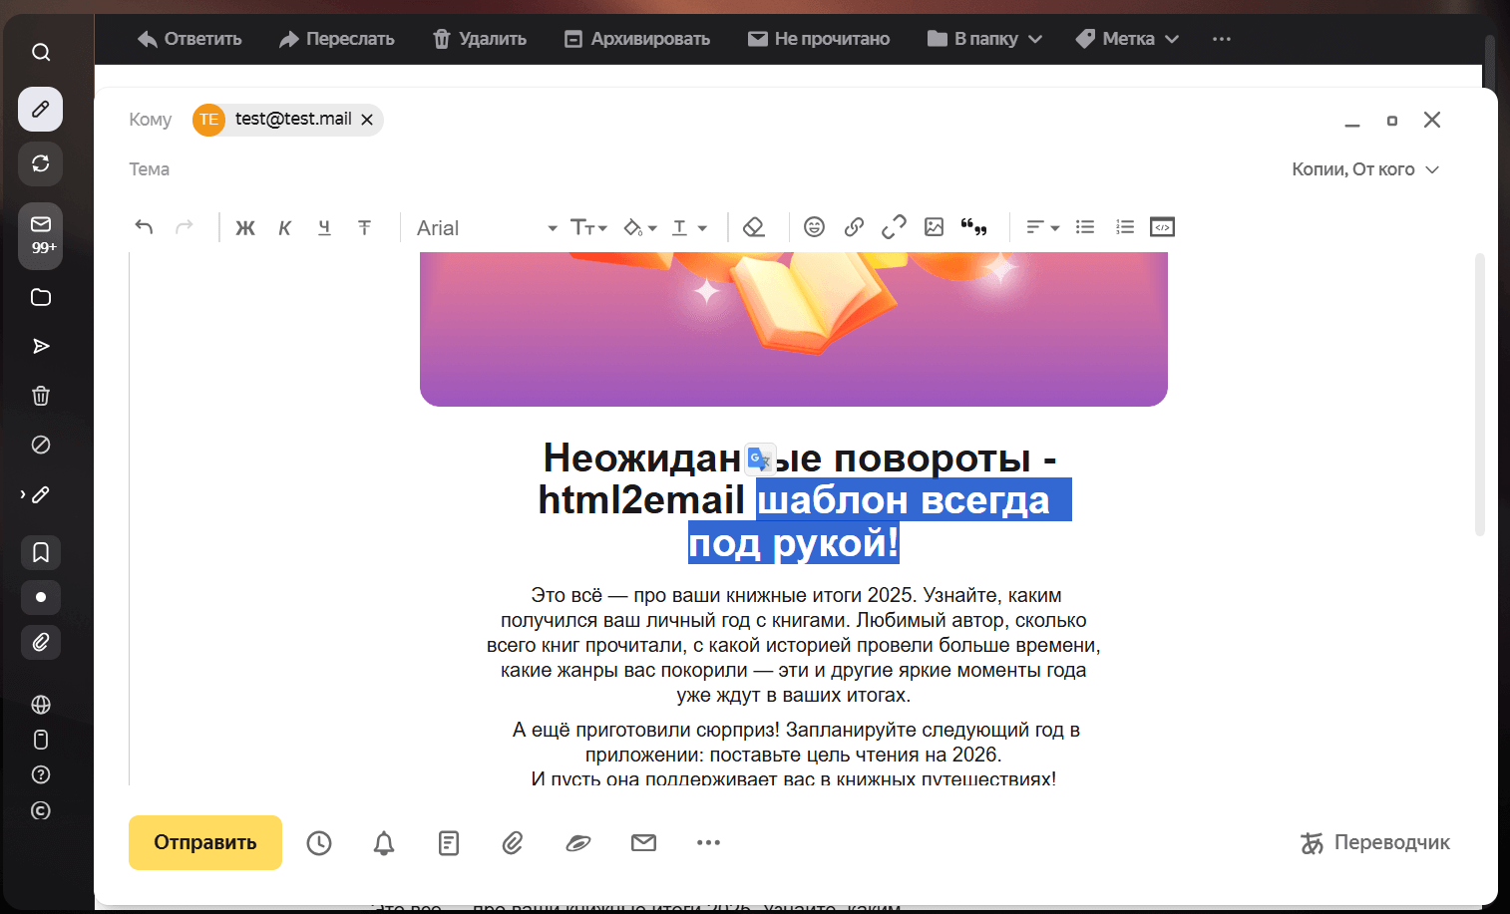This screenshot has height=914, width=1510.
Task: Insert an image via the picture icon
Action: point(934,226)
